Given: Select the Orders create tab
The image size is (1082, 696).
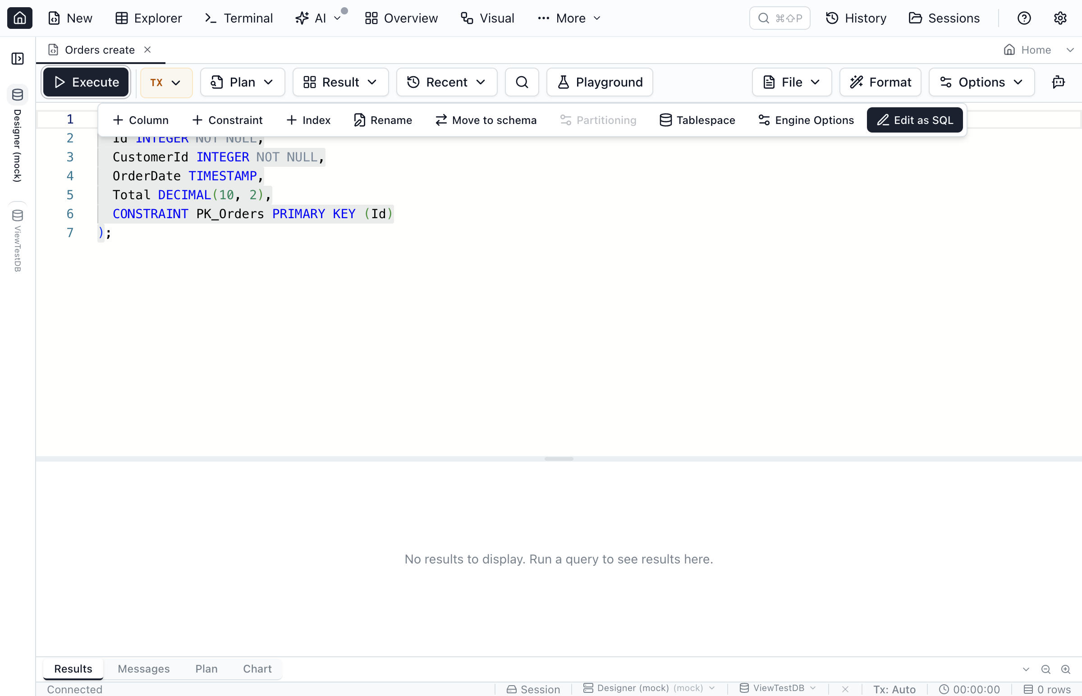Looking at the screenshot, I should (x=100, y=50).
